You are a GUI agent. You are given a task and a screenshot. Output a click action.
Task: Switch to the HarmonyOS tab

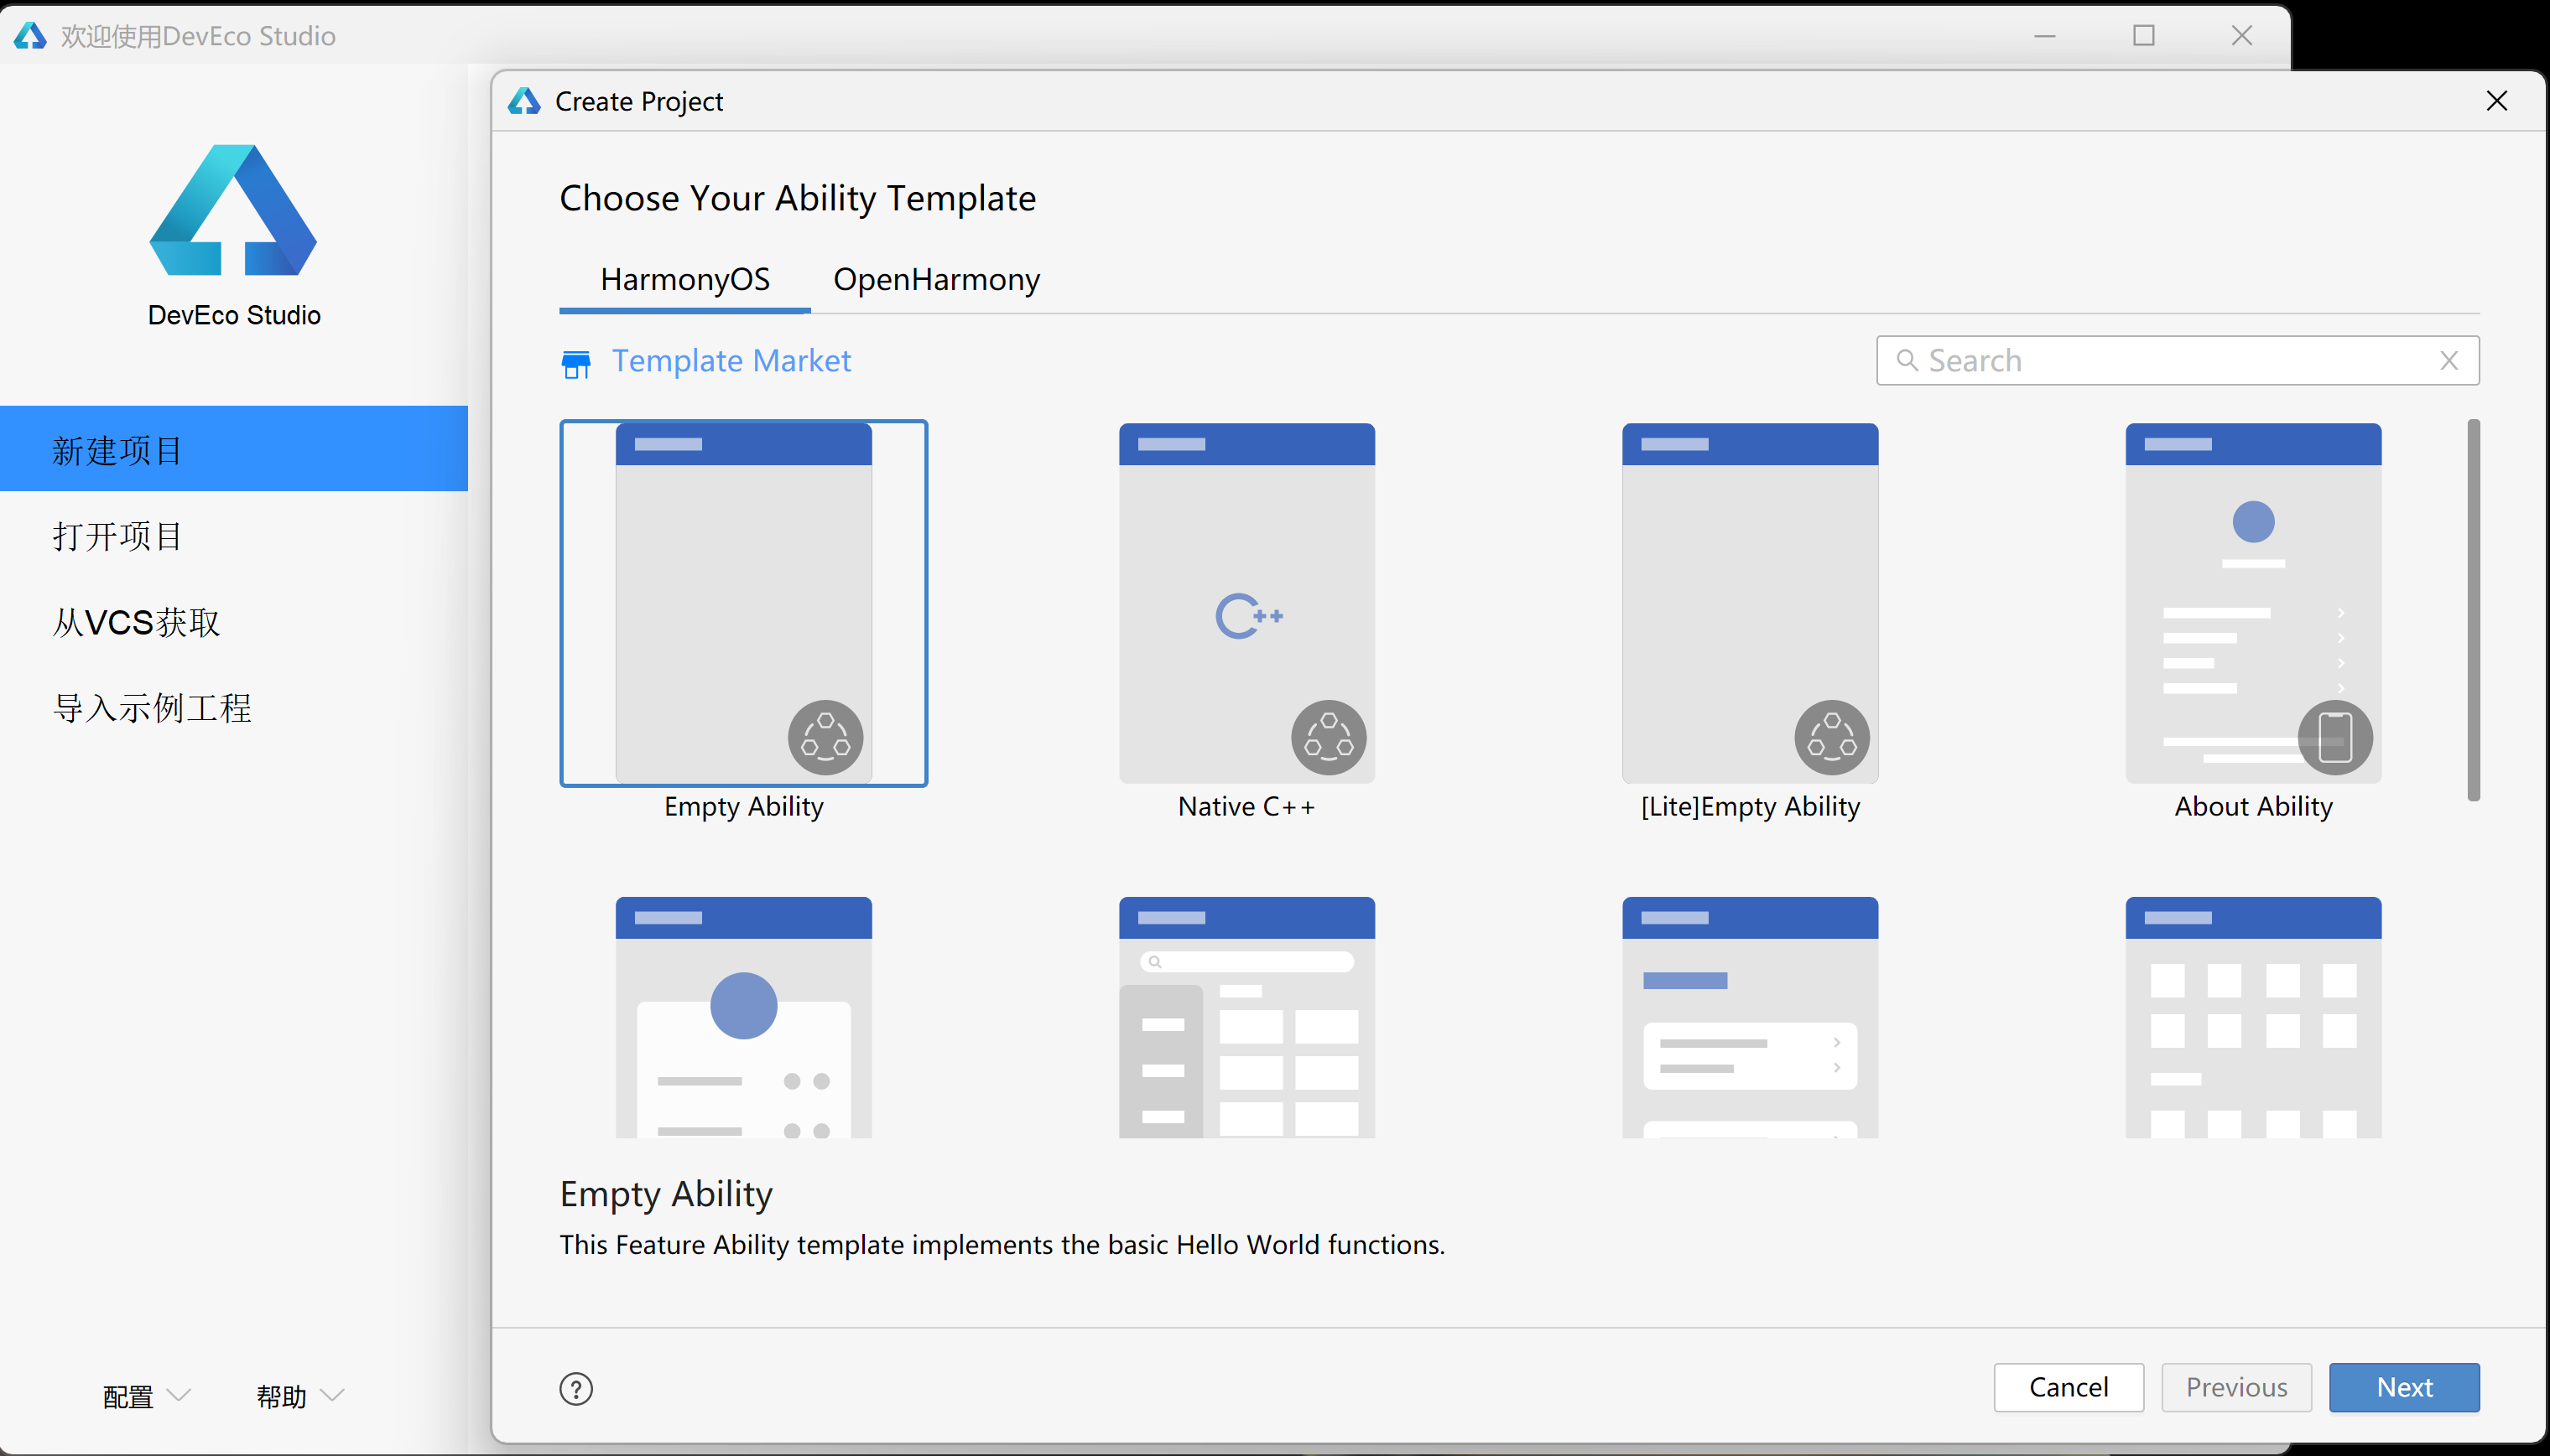(684, 279)
